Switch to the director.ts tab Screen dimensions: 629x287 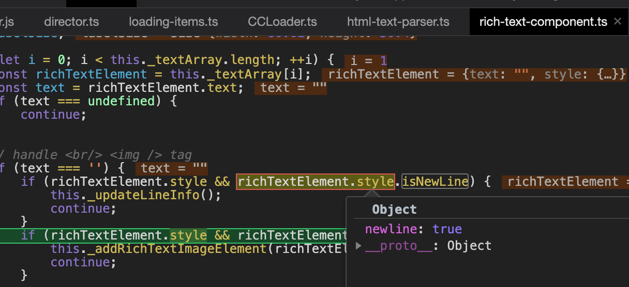pyautogui.click(x=71, y=22)
